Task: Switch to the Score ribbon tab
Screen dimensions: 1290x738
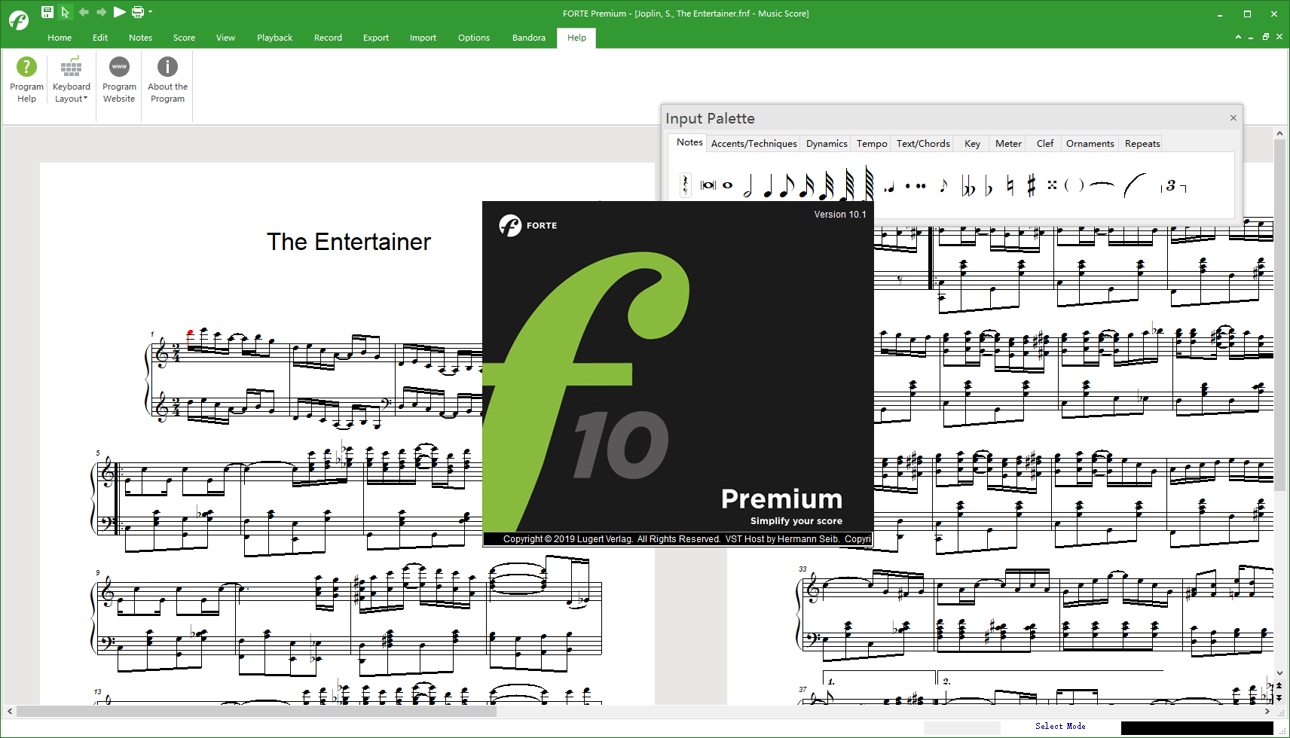Action: click(184, 38)
